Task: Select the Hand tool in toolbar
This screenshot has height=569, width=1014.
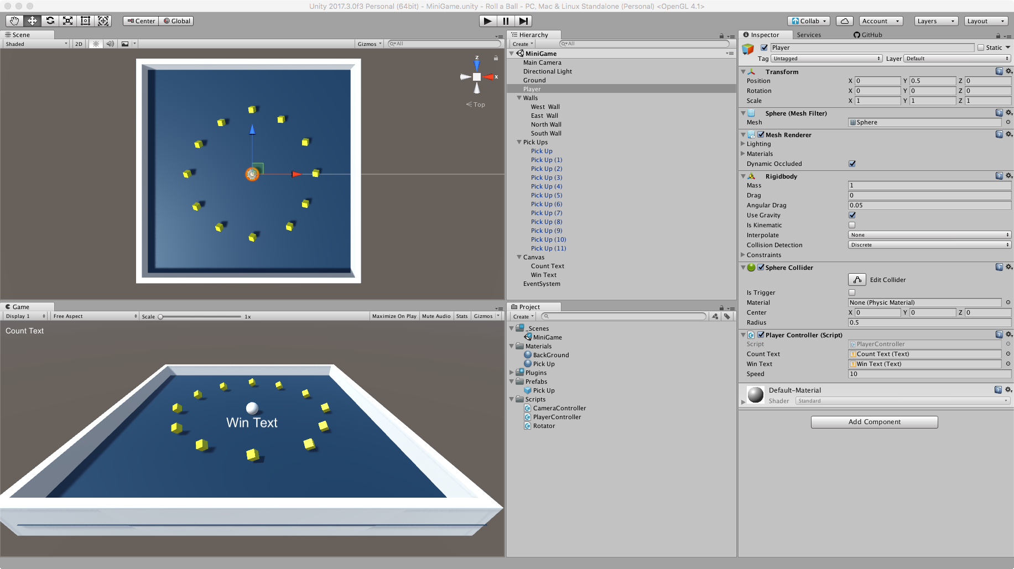Action: point(14,21)
